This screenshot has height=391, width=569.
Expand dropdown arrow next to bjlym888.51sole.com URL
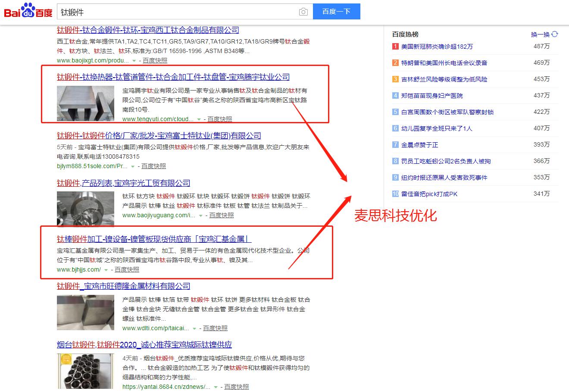(133, 166)
